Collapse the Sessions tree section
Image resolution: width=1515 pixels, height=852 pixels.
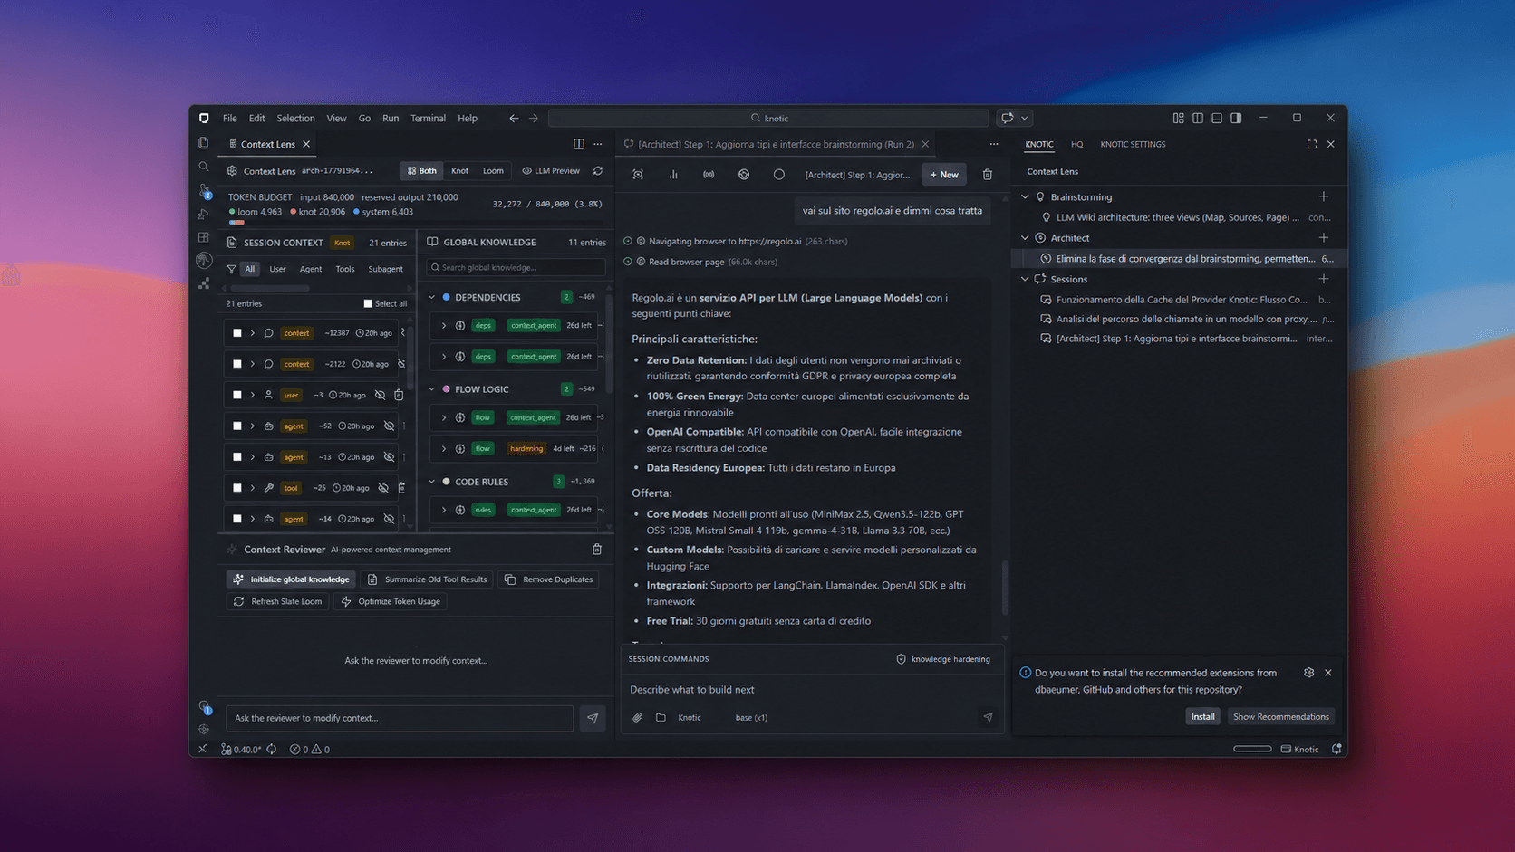click(x=1025, y=279)
